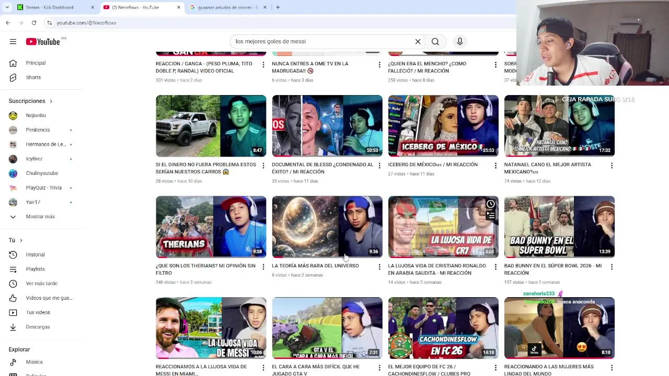Open options for NATANAEL CANO video

coord(612,166)
